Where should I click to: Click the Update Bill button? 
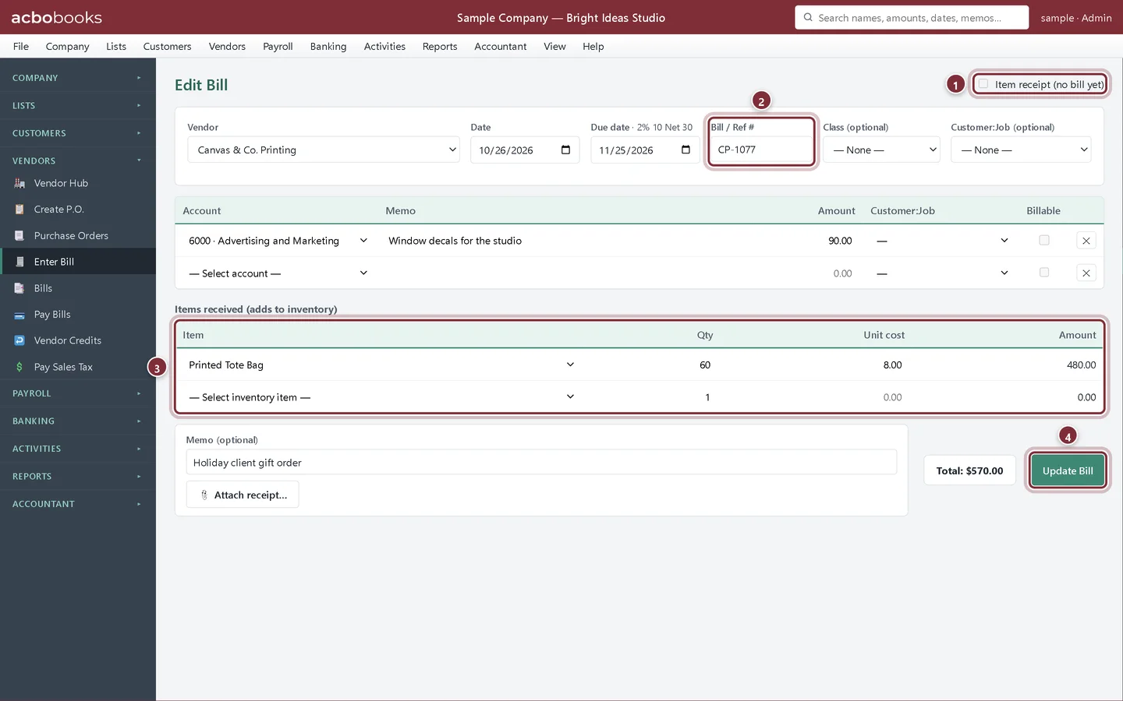coord(1068,470)
